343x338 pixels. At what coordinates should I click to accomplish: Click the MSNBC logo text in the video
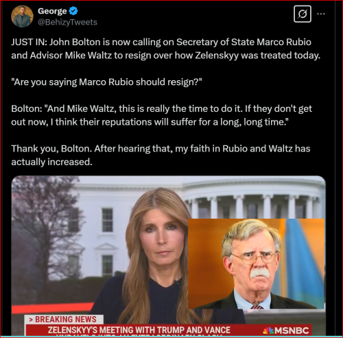pyautogui.click(x=292, y=330)
